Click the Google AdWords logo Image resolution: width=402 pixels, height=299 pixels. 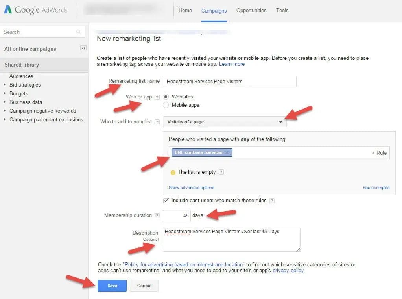(35, 10)
